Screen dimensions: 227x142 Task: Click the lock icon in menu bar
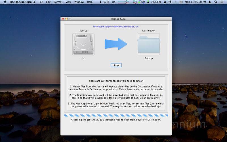(165, 2)
